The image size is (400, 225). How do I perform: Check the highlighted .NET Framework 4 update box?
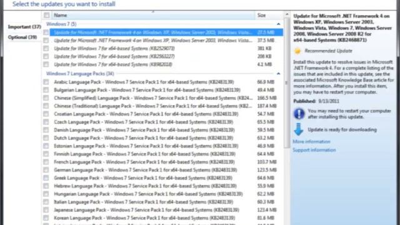click(46, 32)
